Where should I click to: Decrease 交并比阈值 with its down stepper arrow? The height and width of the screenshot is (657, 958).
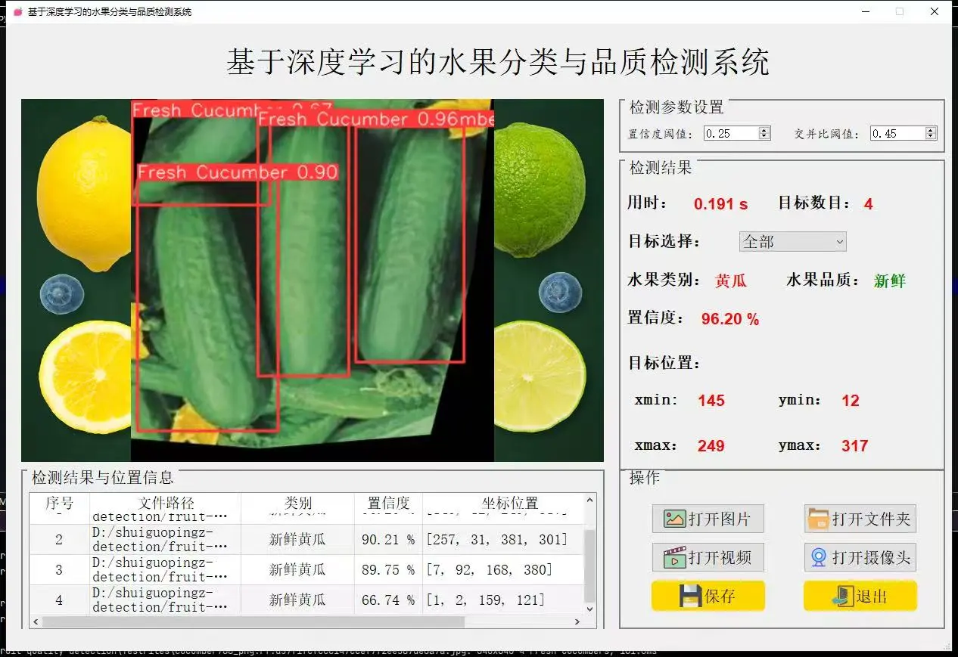coord(929,137)
